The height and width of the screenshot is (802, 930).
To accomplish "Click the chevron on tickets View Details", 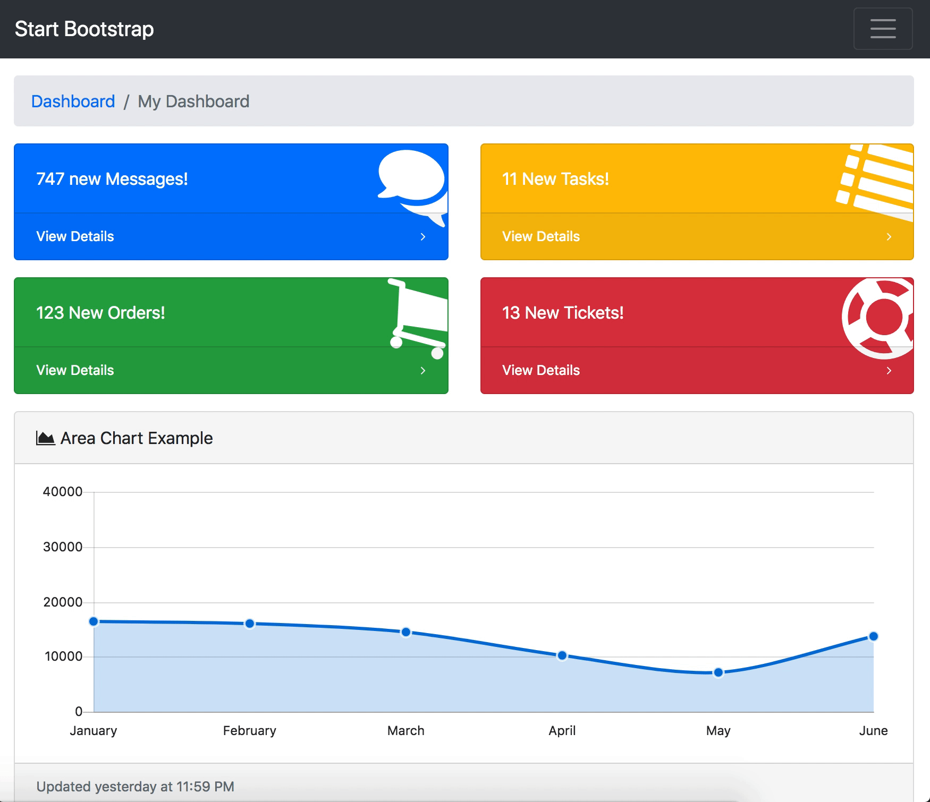I will coord(890,370).
